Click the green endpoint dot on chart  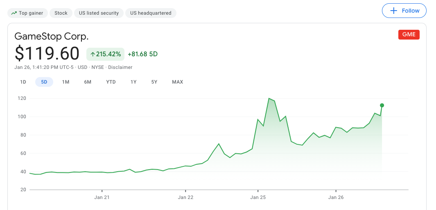[x=382, y=105]
